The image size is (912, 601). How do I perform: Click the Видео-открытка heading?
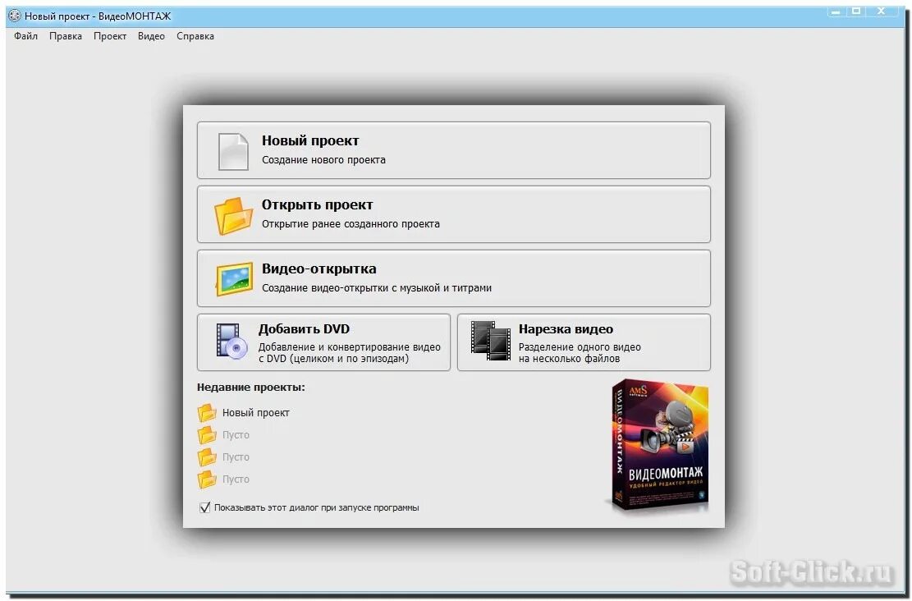(x=319, y=268)
